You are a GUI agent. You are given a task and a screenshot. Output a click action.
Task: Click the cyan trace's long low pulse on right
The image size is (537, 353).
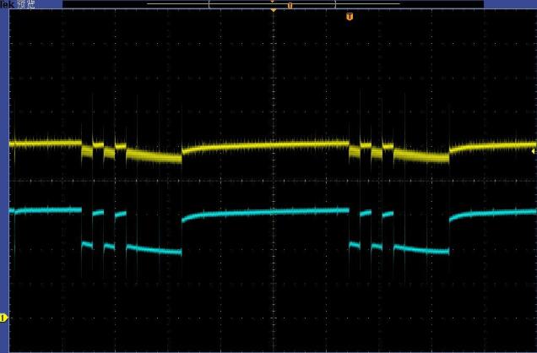421,249
